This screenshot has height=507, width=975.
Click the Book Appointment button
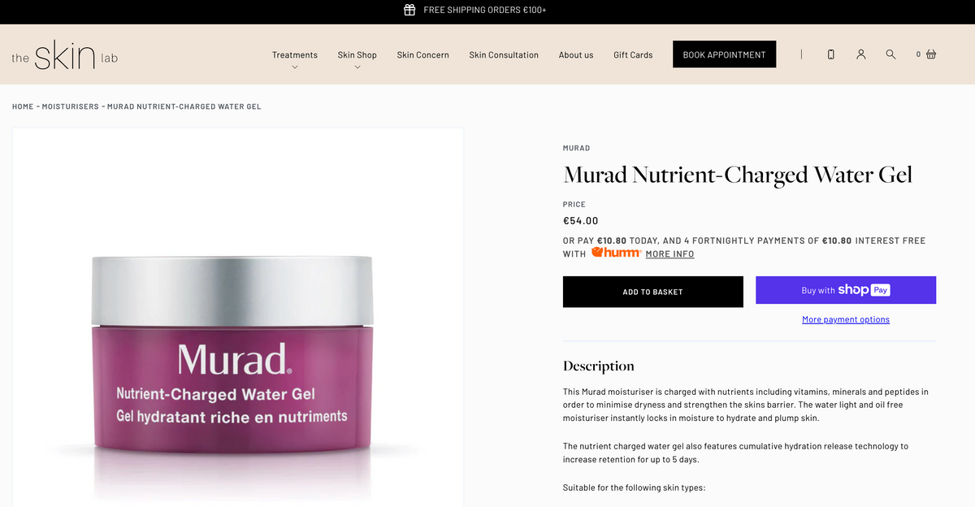click(724, 54)
